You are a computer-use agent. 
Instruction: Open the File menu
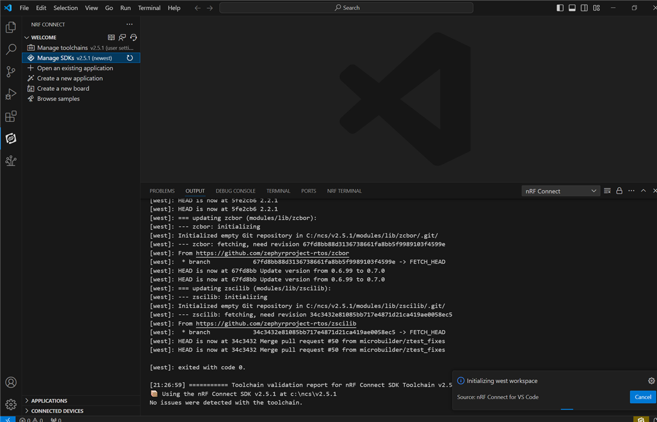(x=24, y=8)
